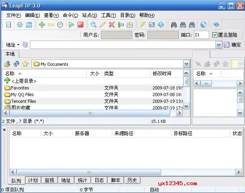Switch to the 监视 tab
Viewport: 245px width, 193px height.
[x=49, y=180]
